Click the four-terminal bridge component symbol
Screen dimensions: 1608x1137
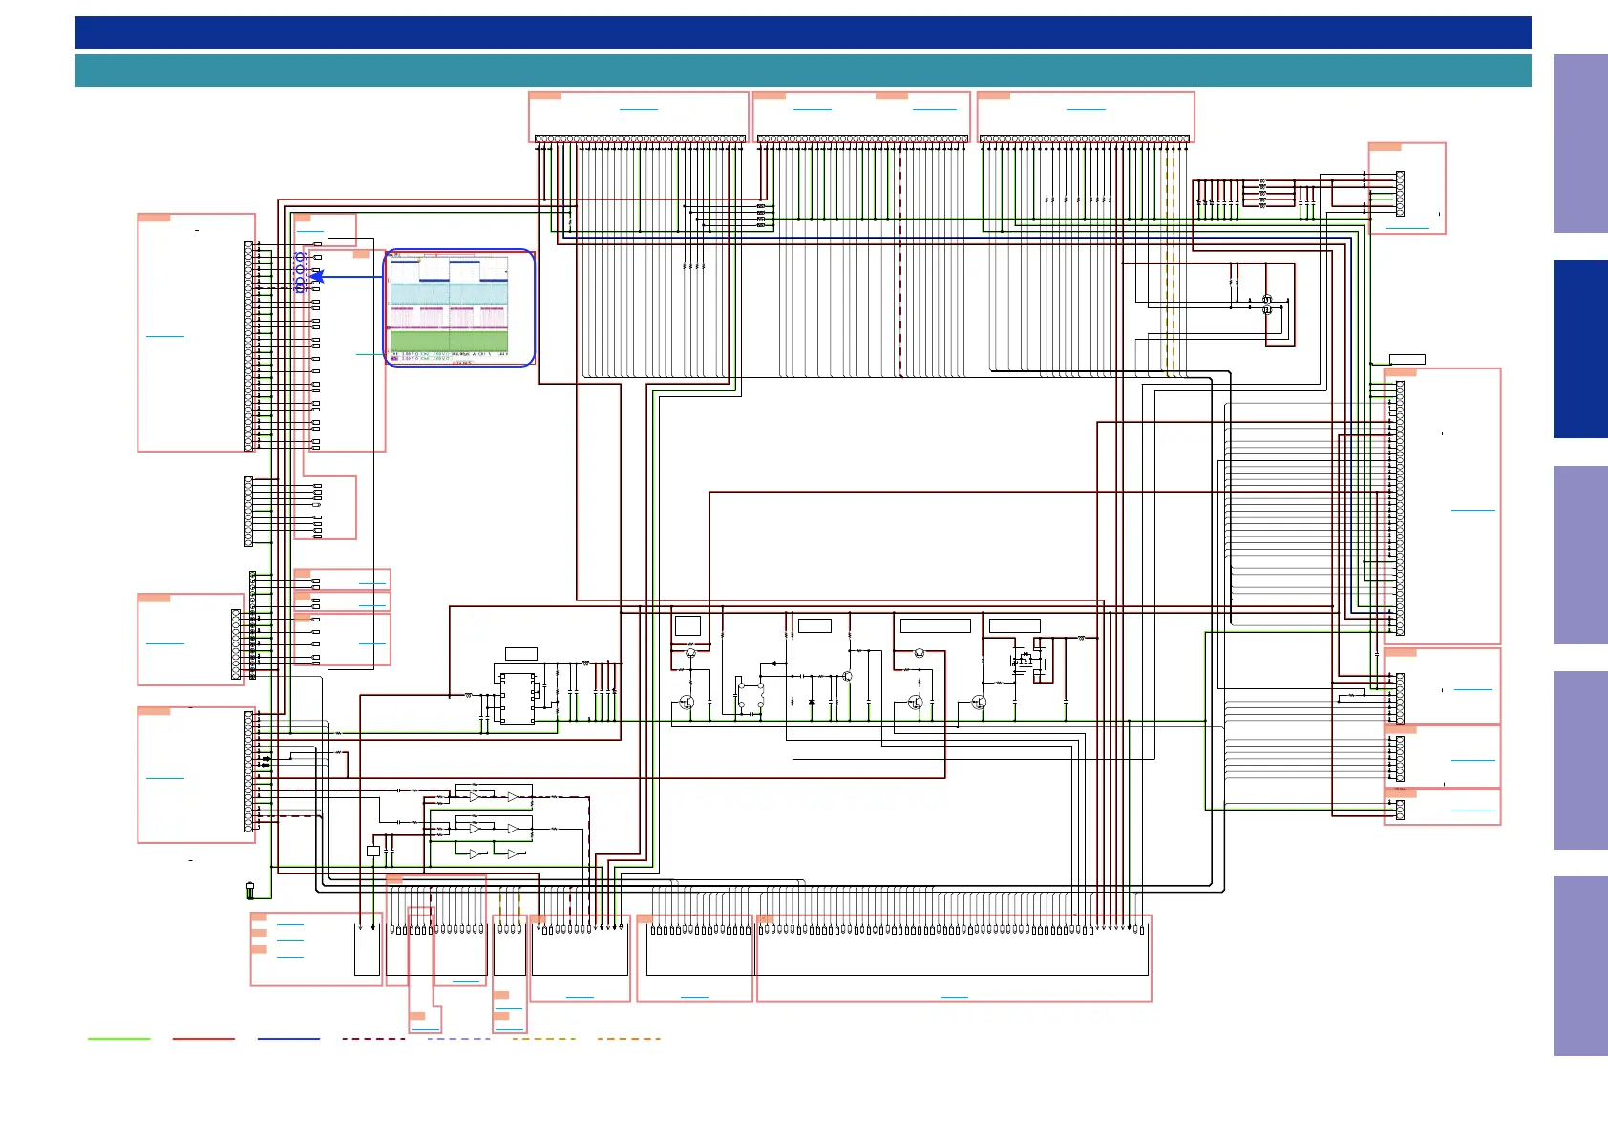coord(751,695)
